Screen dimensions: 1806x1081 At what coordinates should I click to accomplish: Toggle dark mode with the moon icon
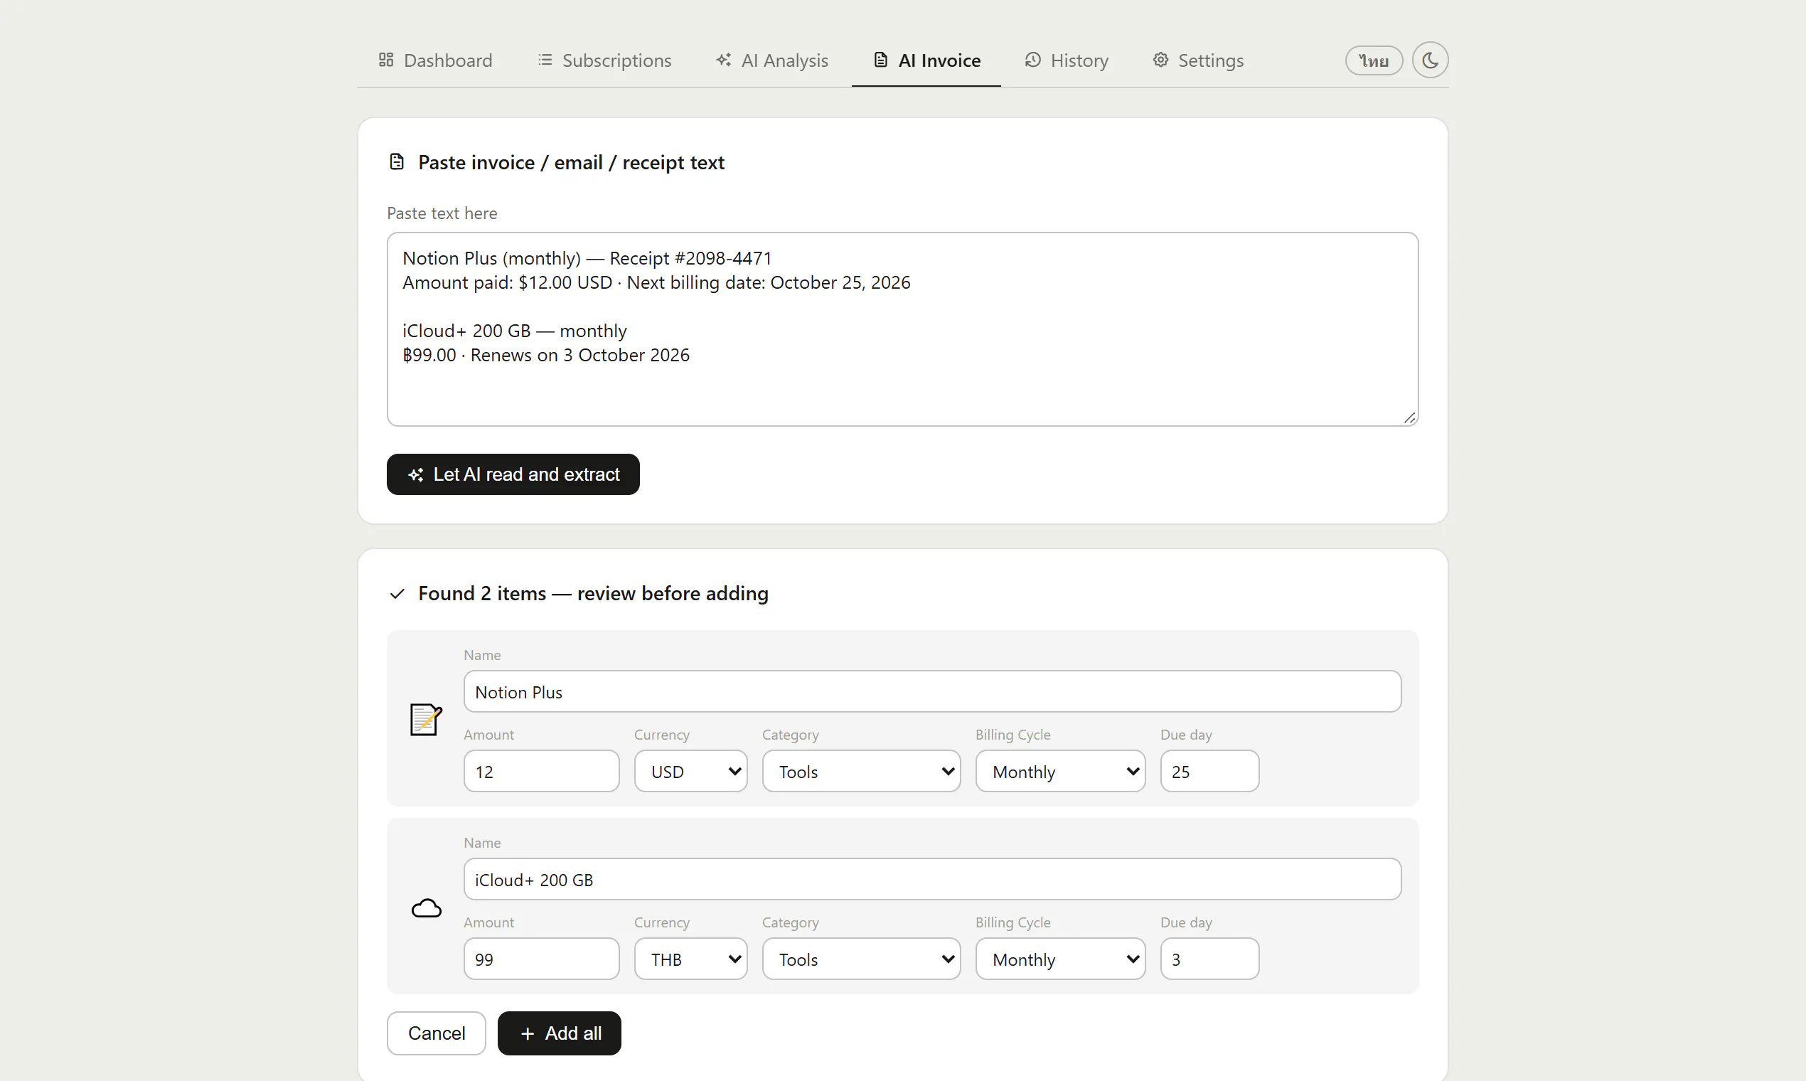[x=1431, y=60]
